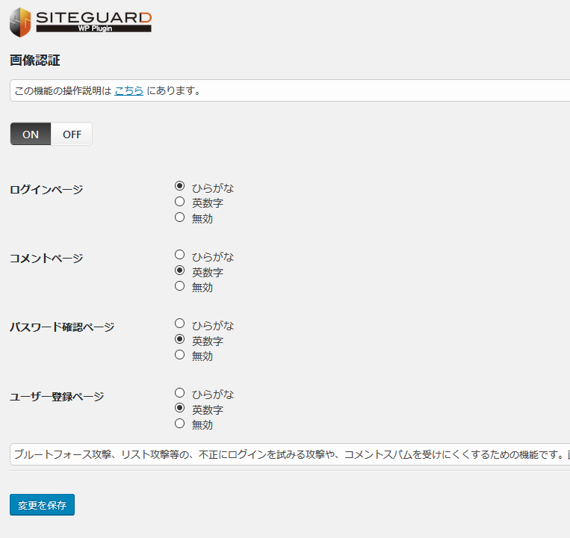Select 無効 for ユーザー登録ページ
This screenshot has height=538, width=570.
179,424
